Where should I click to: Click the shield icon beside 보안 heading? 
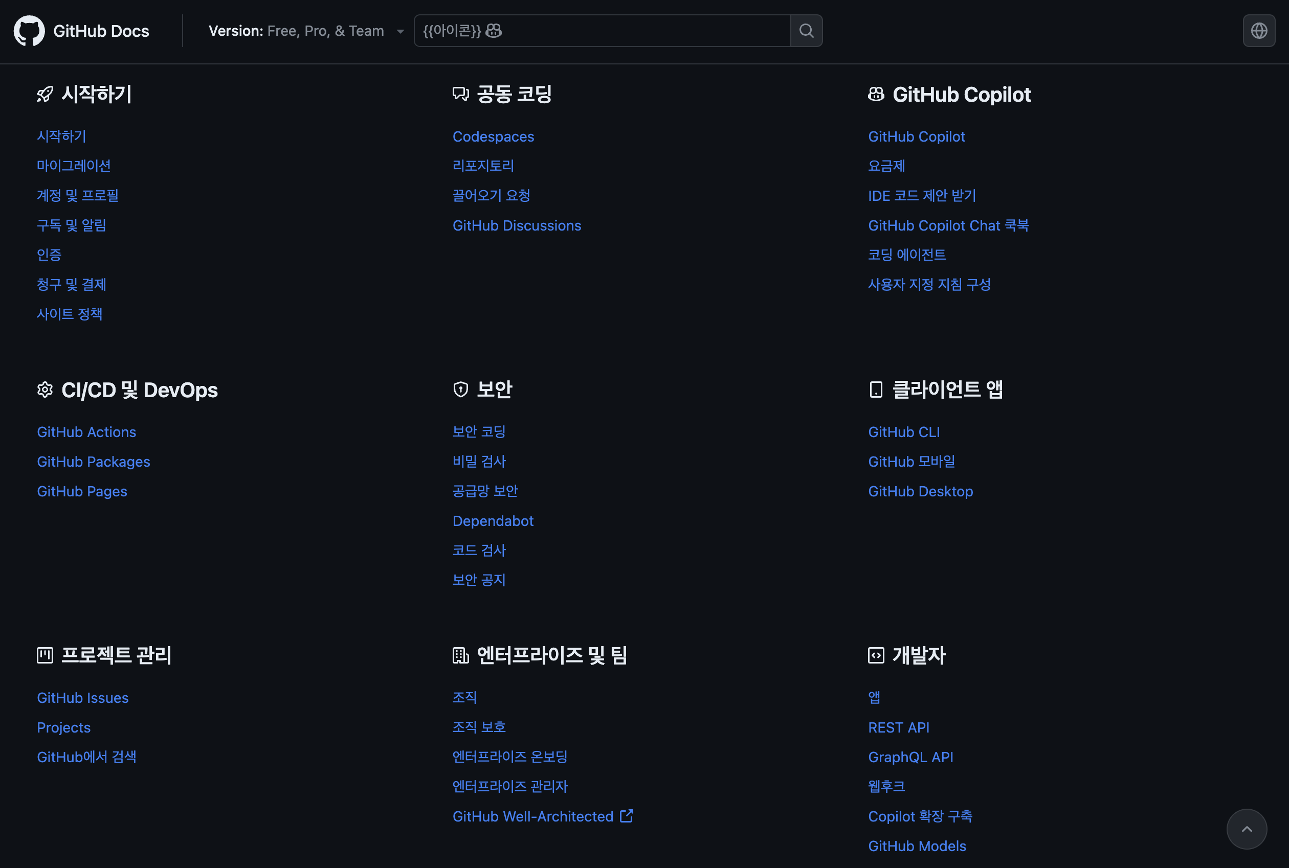pos(460,390)
